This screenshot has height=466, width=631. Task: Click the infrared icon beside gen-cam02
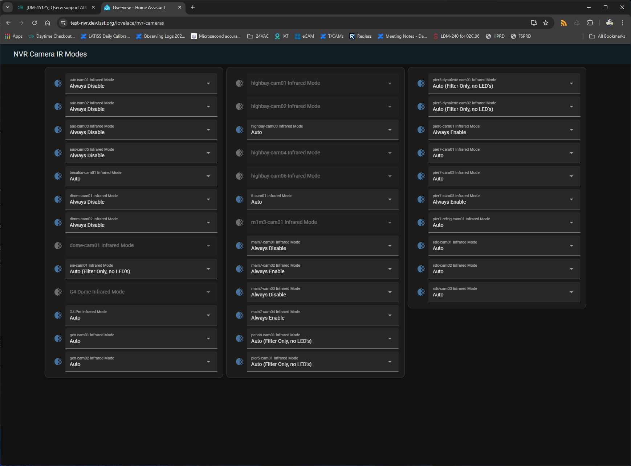[58, 362]
